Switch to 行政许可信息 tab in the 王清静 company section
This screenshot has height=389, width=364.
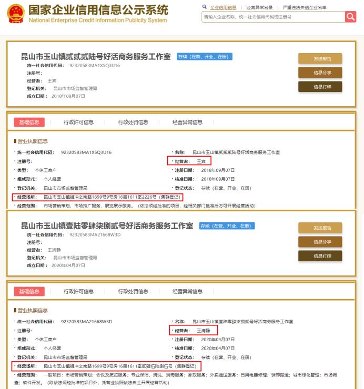[x=78, y=291]
